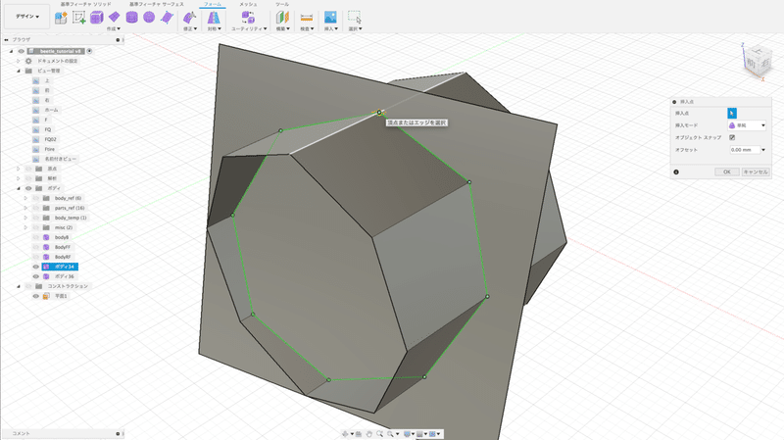
Task: Expand the misc (2) folder
Action: (25, 227)
